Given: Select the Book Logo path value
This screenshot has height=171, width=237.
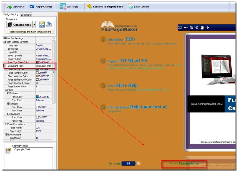Looking at the screenshot, I should pyautogui.click(x=43, y=49).
